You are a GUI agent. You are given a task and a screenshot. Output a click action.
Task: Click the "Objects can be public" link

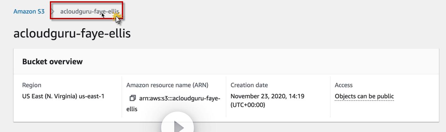pos(364,96)
